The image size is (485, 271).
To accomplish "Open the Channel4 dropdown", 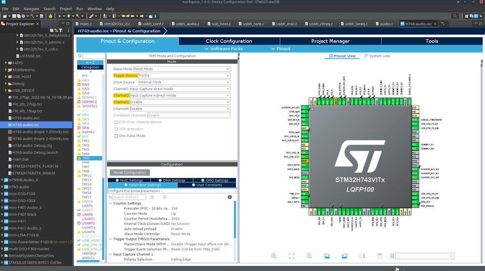I will tap(180, 109).
